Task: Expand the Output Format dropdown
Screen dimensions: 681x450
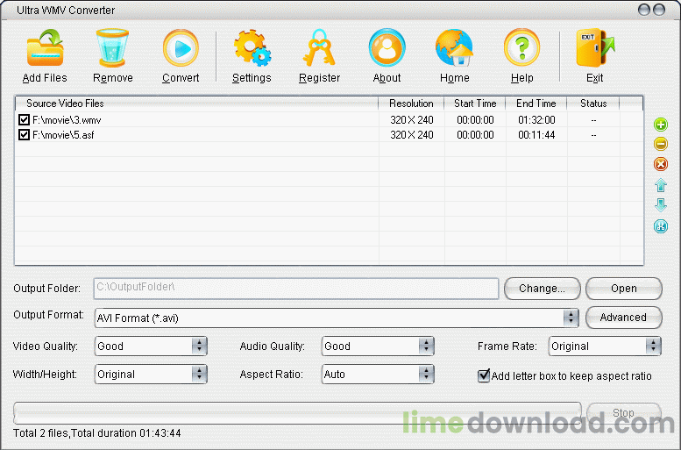Action: 571,318
